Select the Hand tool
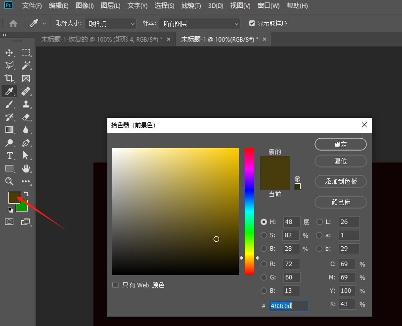402x326 pixels. pos(26,168)
